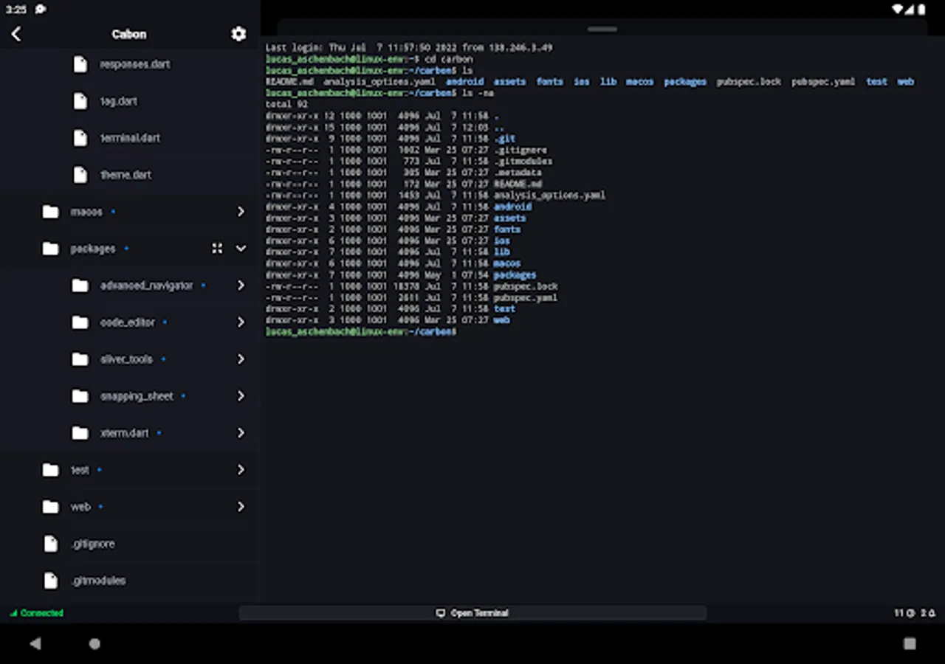Tap the Android recents square button

pyautogui.click(x=910, y=643)
